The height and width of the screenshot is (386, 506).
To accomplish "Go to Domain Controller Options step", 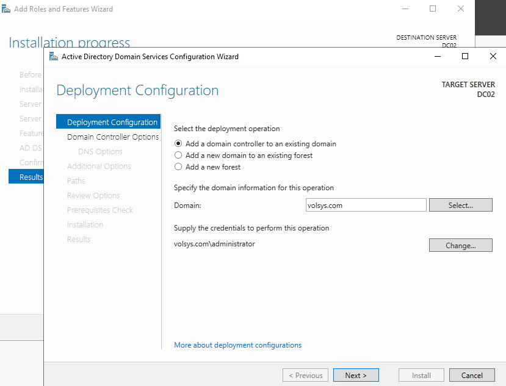I will pyautogui.click(x=113, y=137).
